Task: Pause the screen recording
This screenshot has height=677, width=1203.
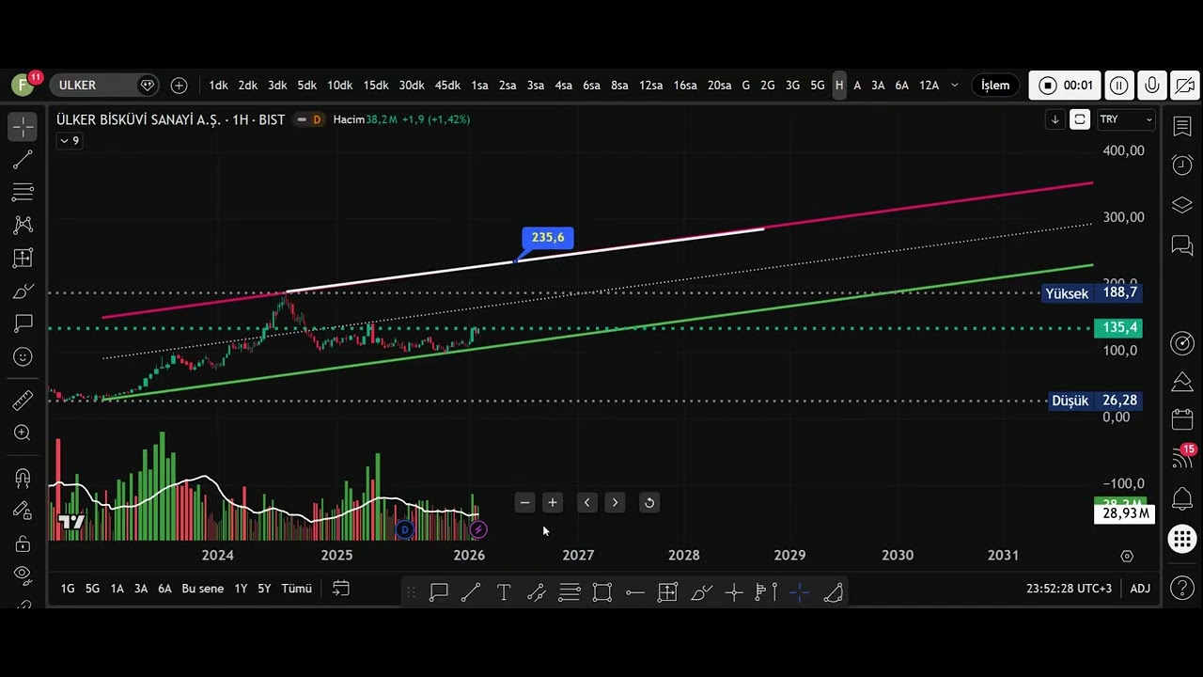Action: pyautogui.click(x=1118, y=85)
